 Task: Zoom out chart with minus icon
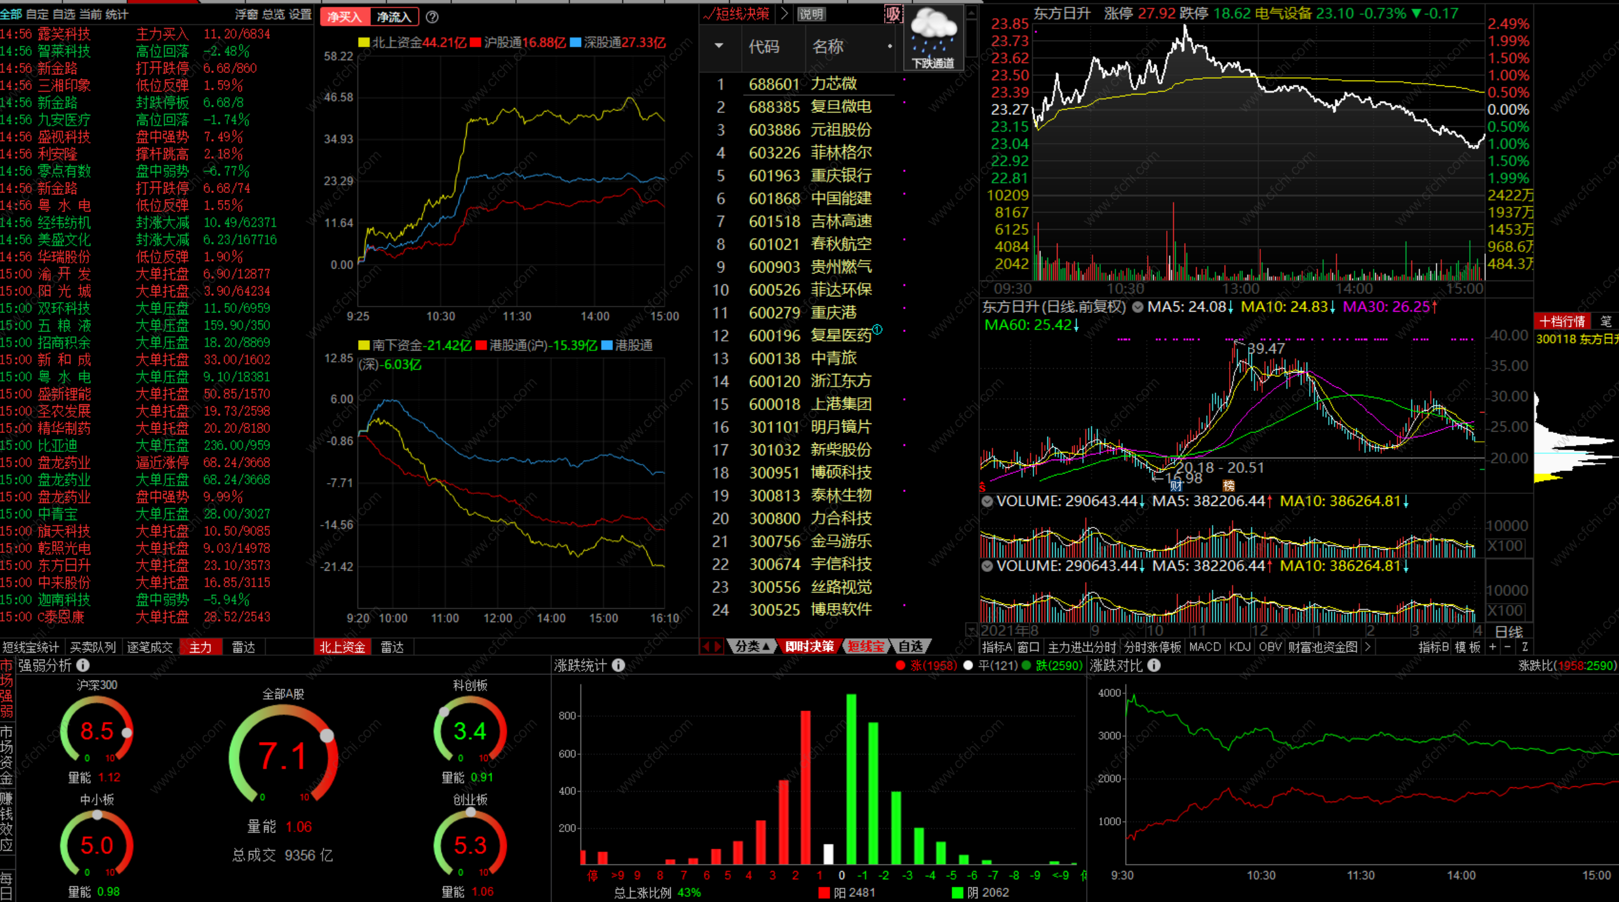pyautogui.click(x=1508, y=646)
